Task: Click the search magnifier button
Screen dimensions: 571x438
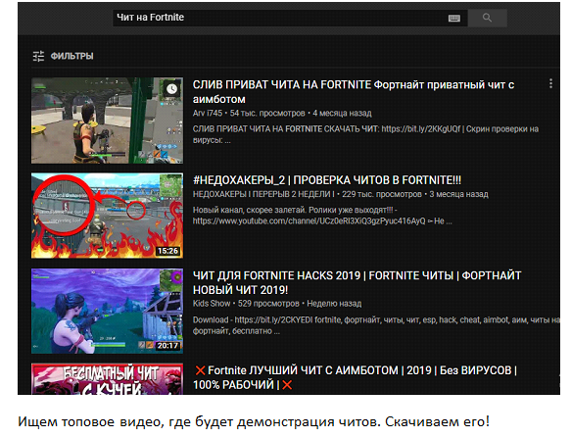Action: pos(487,18)
